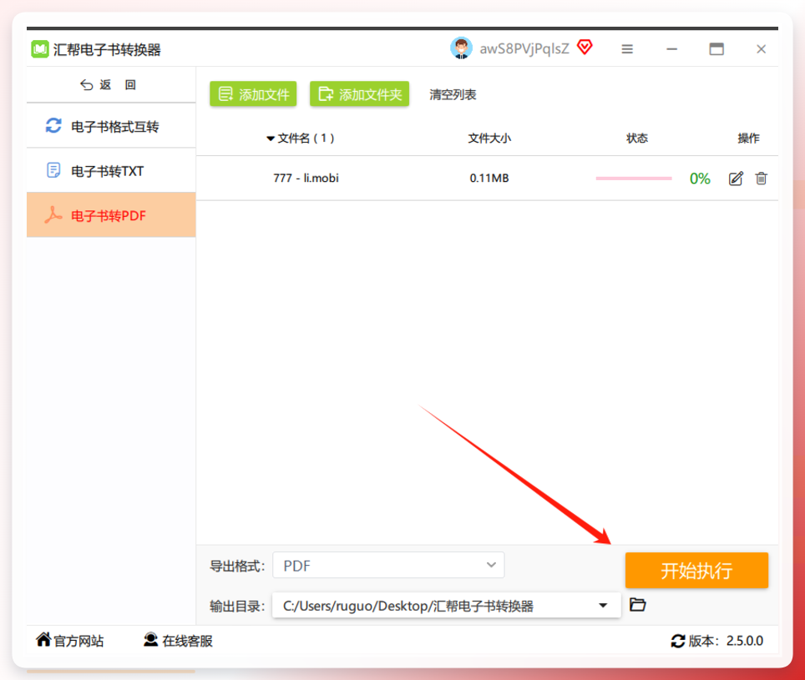This screenshot has width=805, height=680.
Task: Open the 官方网站 link
Action: pyautogui.click(x=78, y=641)
